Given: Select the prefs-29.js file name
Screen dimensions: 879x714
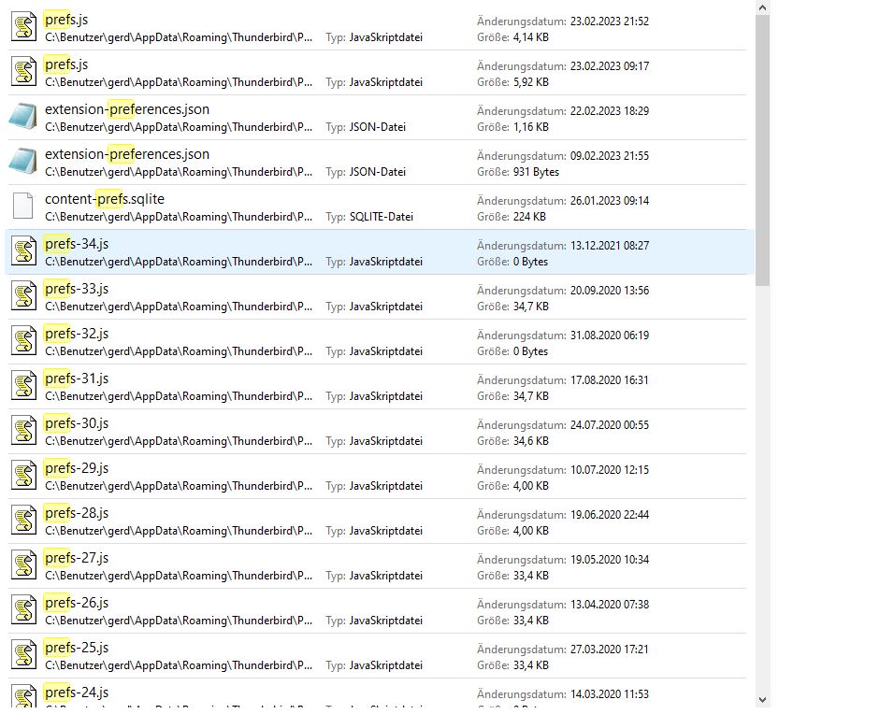Looking at the screenshot, I should pyautogui.click(x=77, y=468).
